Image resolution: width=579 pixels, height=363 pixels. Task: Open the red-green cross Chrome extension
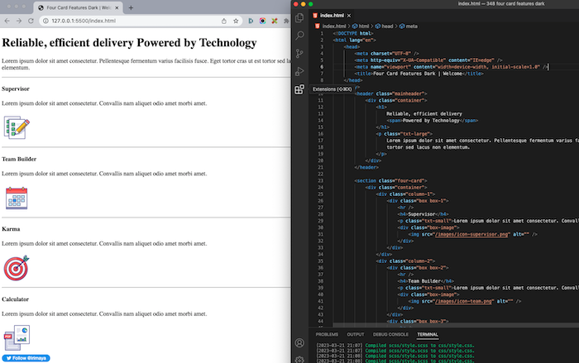pos(275,21)
